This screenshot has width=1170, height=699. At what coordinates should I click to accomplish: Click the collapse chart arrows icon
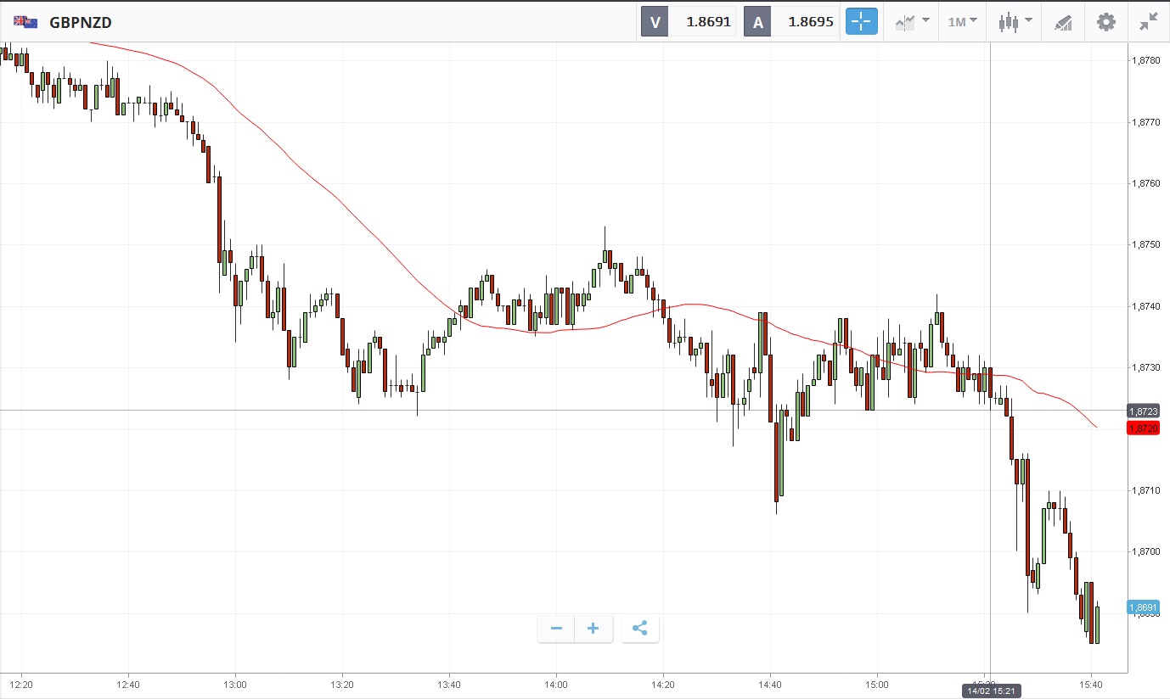point(1148,22)
